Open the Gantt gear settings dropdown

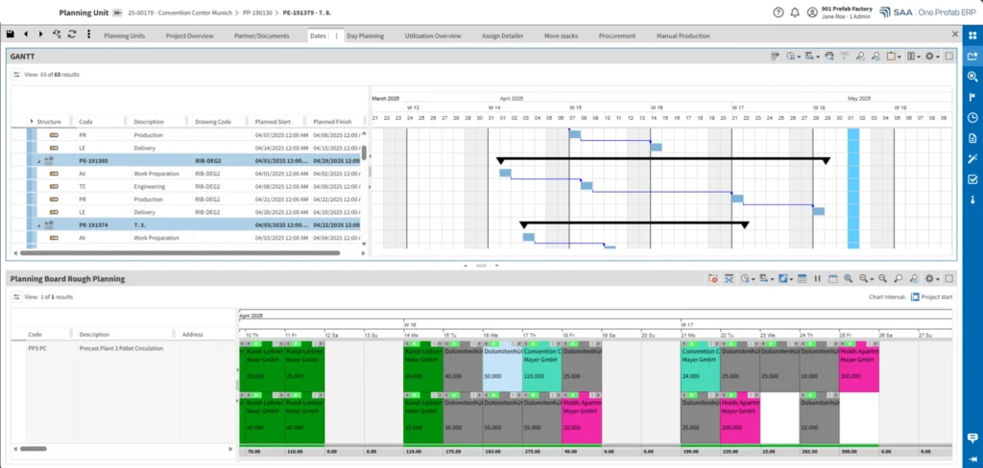coord(932,57)
